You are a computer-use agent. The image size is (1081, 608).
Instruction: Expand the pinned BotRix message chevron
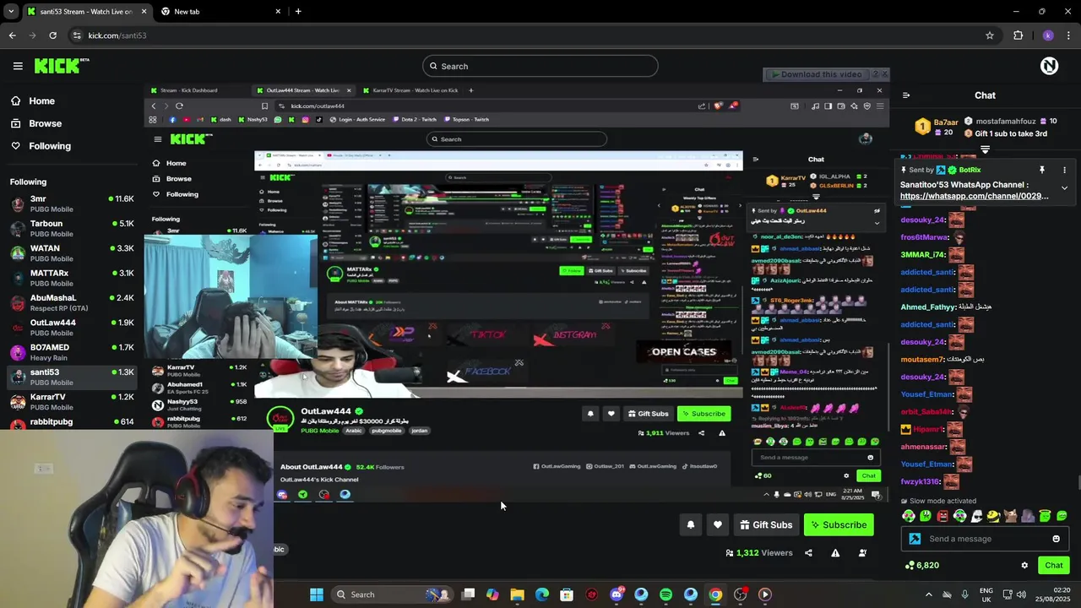point(1064,188)
